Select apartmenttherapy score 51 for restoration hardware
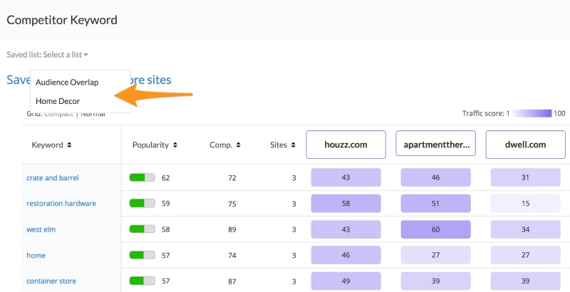Screen dimensions: 570x292 435,204
